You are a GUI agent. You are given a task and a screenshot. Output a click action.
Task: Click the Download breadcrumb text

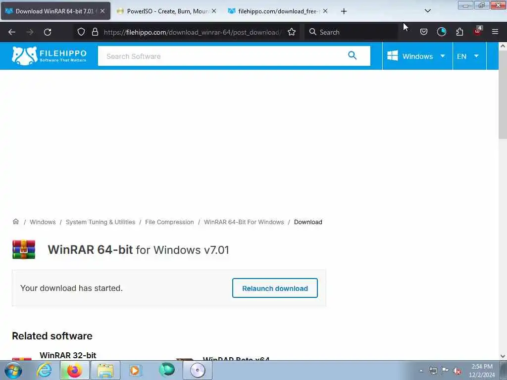[x=308, y=222]
